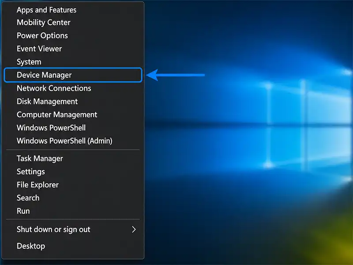Screen dimensions: 353x265
Task: Start Windows PowerShell (Admin)
Action: [x=73, y=141]
